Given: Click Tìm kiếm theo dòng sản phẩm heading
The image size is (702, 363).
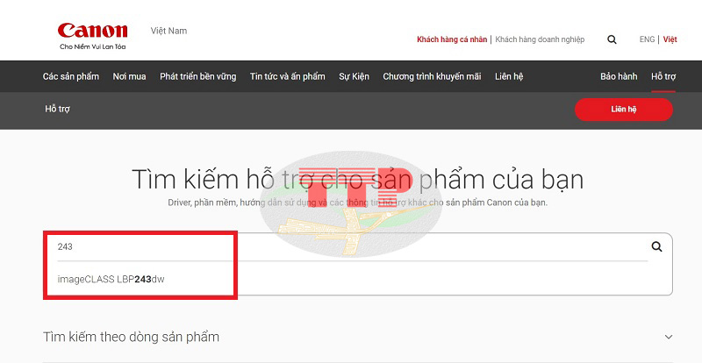Looking at the screenshot, I should point(131,337).
